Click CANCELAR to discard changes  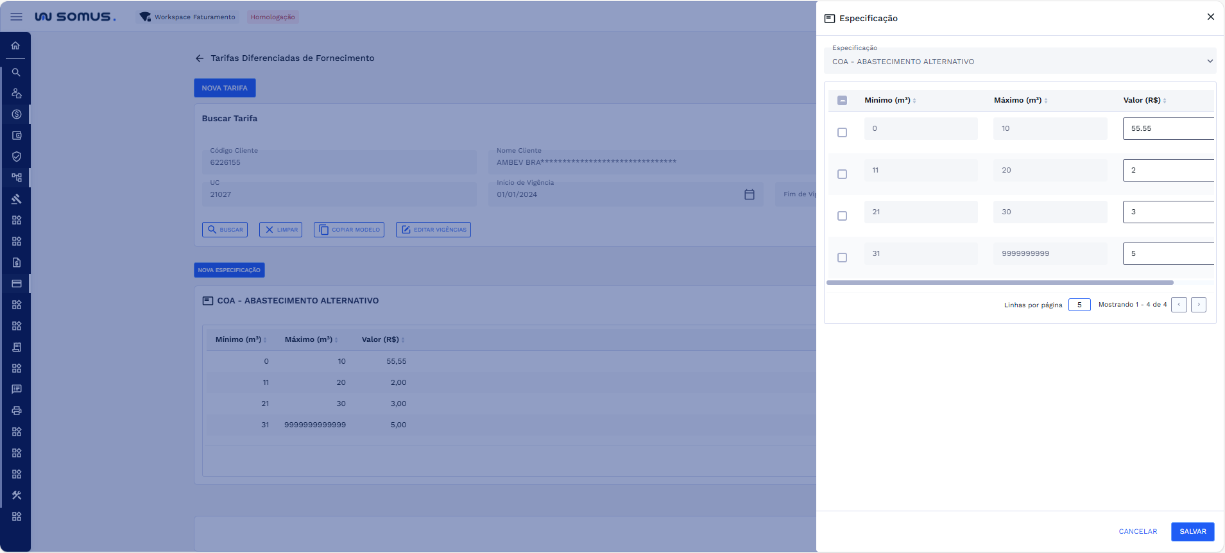click(1138, 532)
